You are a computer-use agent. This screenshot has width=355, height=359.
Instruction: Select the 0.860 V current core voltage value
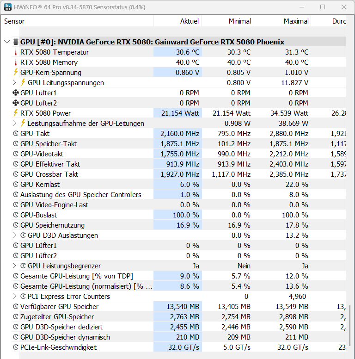coord(187,72)
